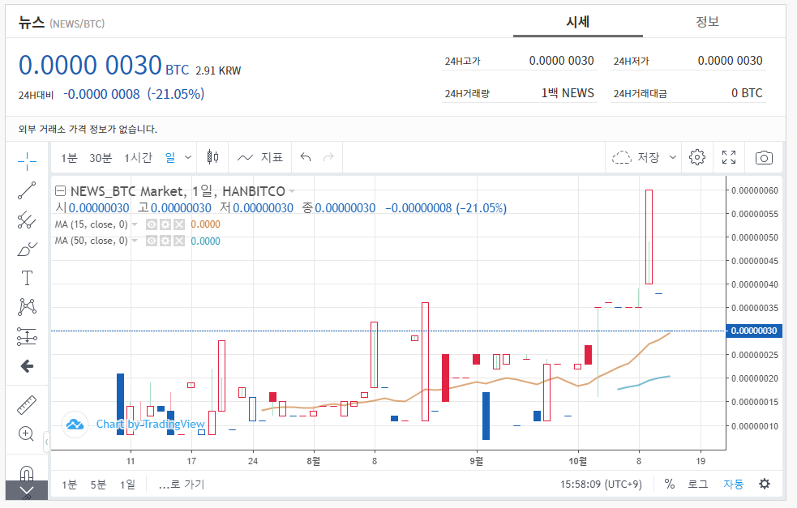Collapse the NEWS_BTC Market legend
Screen dimensions: 797x508
[x=60, y=191]
